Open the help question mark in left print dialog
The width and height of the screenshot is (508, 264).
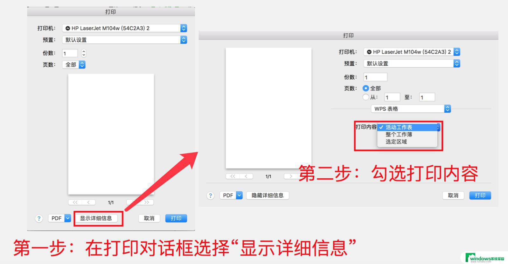(x=39, y=218)
